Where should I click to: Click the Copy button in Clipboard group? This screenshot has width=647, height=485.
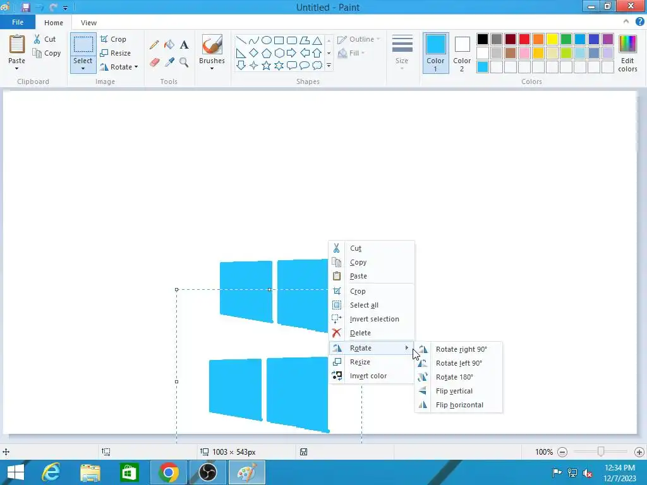47,53
